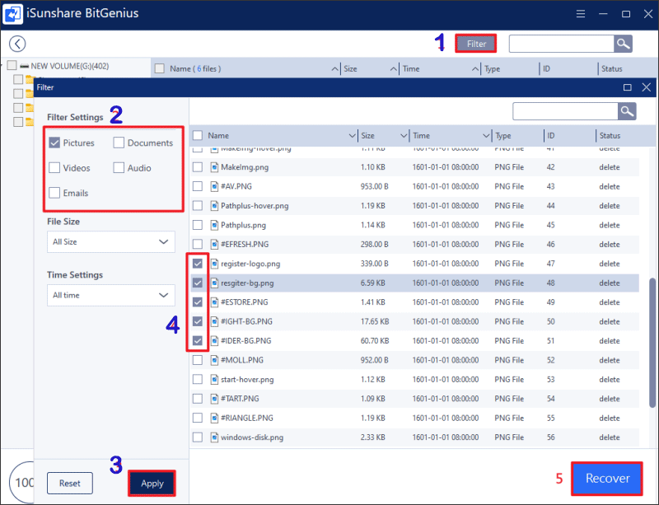Open the Time Settings dropdown
Image resolution: width=659 pixels, height=505 pixels.
110,295
